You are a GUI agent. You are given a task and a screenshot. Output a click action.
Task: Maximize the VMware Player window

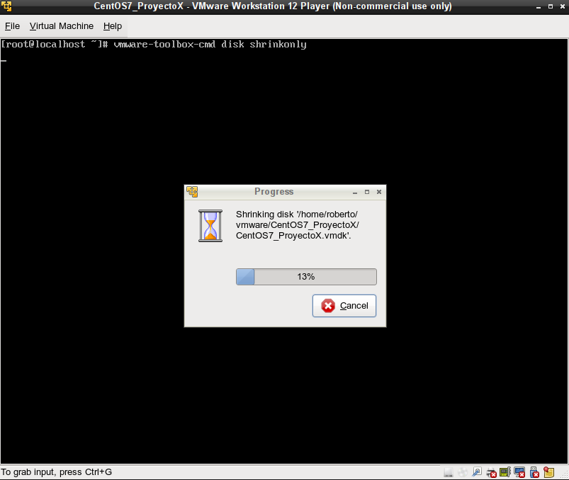pos(551,6)
